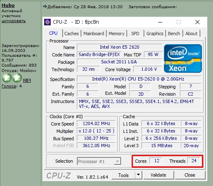This screenshot has height=186, width=213.
Task: Open the Hubo user profile link
Action: tap(8, 5)
